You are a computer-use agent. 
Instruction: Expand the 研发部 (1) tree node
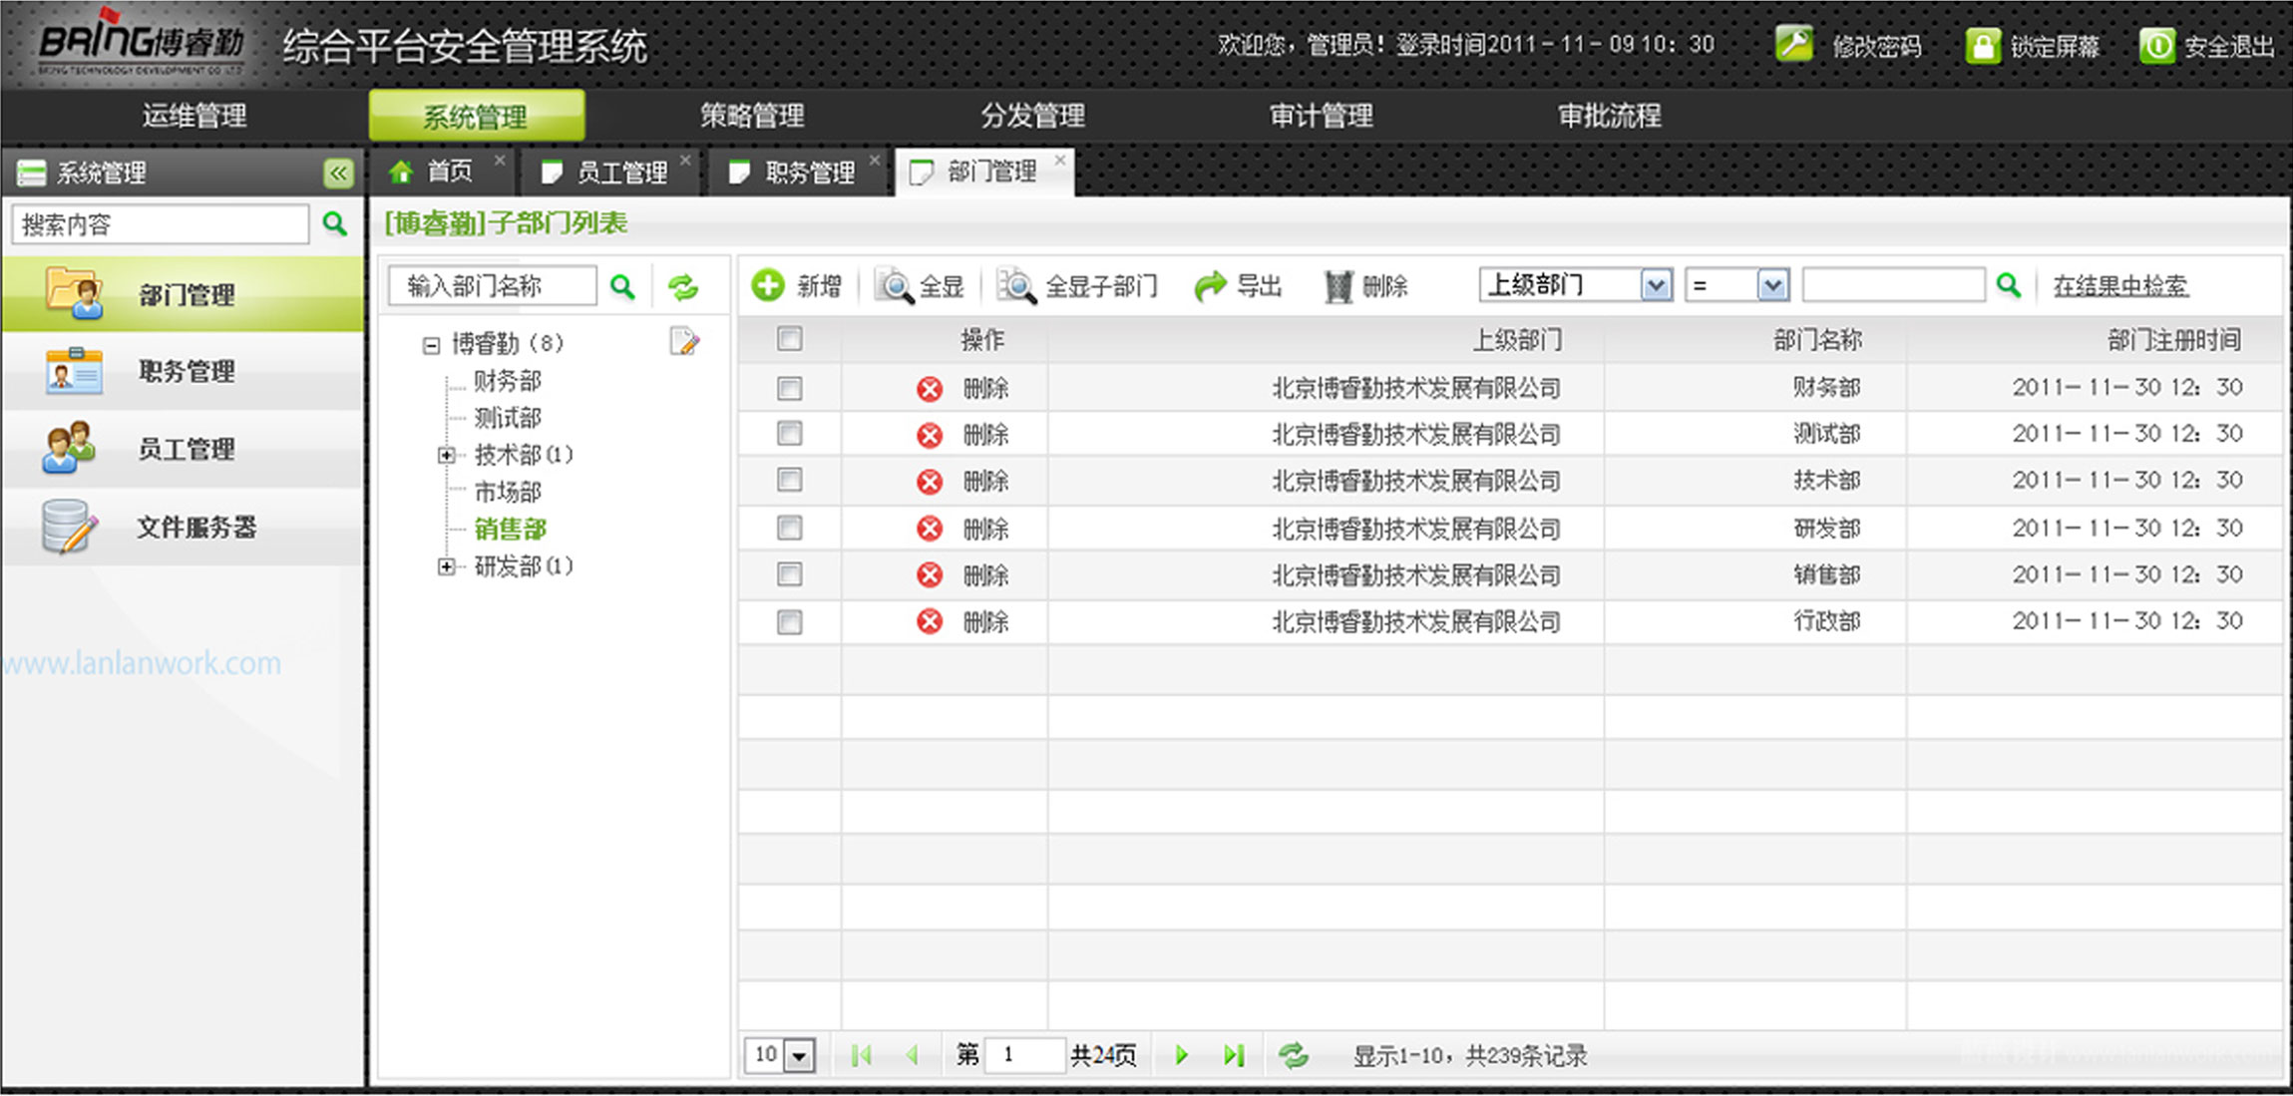coord(446,566)
